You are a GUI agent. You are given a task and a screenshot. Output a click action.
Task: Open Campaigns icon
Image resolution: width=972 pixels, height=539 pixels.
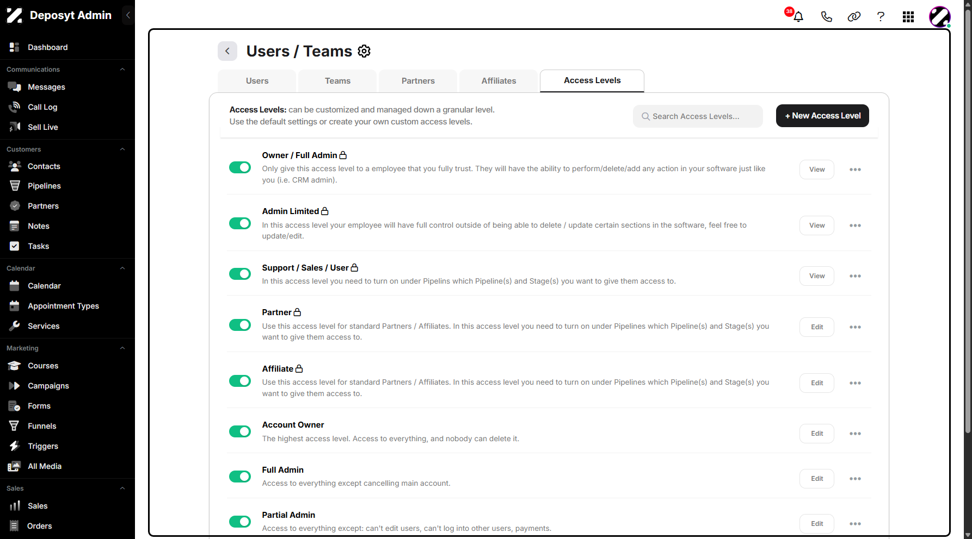[15, 386]
